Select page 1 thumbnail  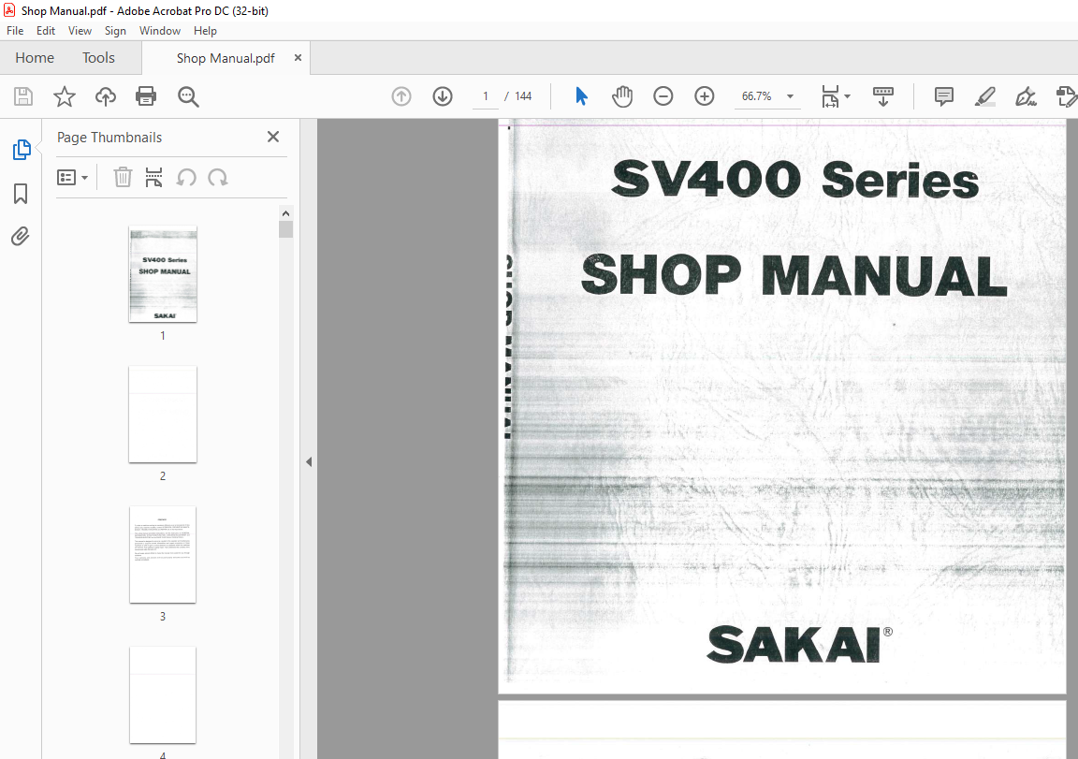(x=163, y=274)
